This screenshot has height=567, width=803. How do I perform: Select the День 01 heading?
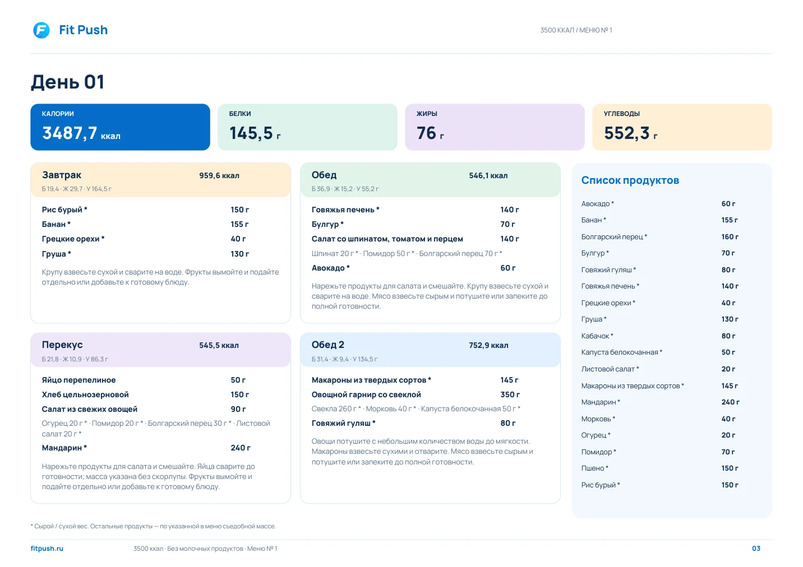[x=67, y=82]
